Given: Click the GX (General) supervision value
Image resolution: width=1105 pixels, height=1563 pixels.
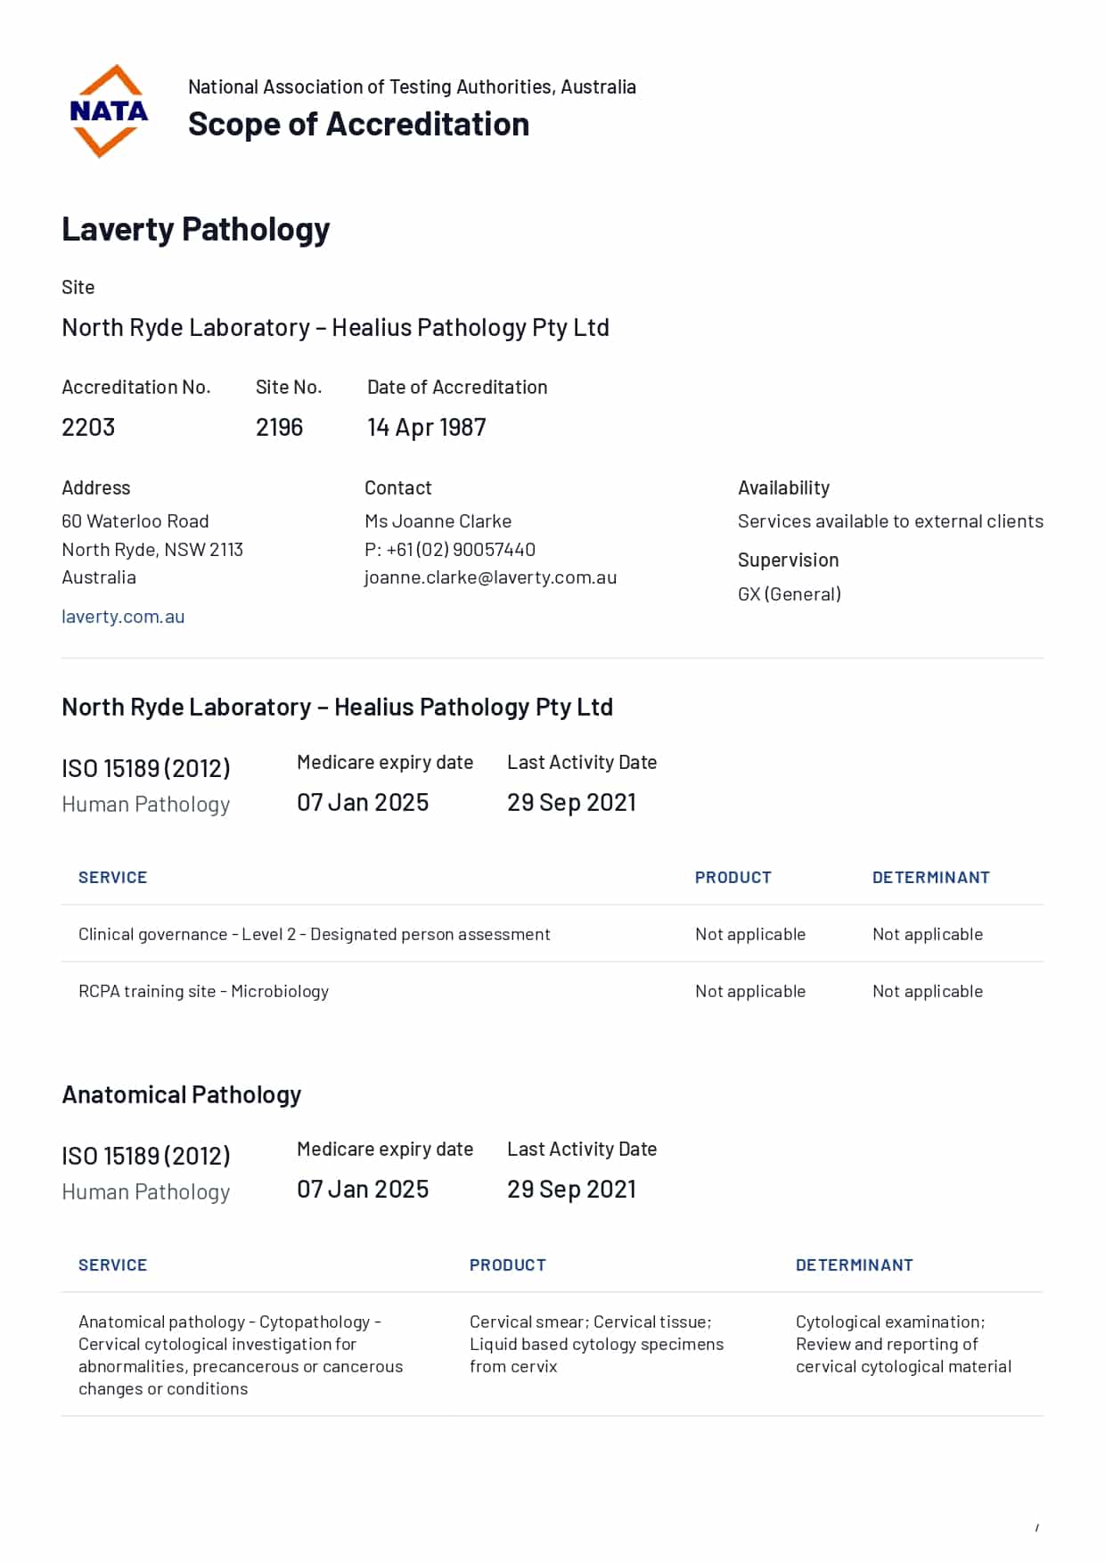Looking at the screenshot, I should coord(789,593).
